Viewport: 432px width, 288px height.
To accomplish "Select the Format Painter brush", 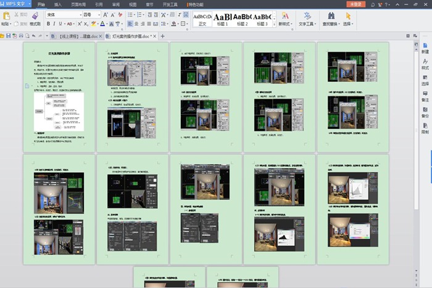I will (35, 16).
